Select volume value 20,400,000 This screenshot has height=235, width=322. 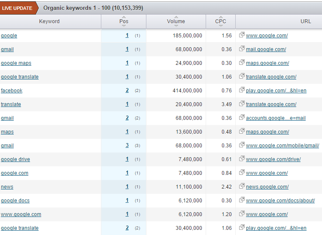pyautogui.click(x=189, y=104)
